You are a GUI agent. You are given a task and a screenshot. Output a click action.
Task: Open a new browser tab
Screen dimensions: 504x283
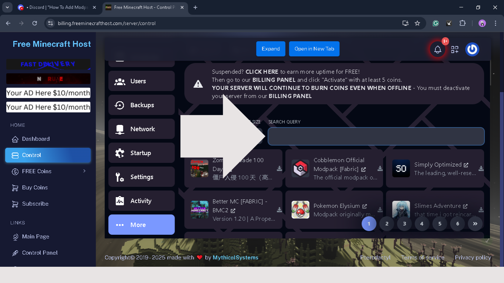(195, 7)
